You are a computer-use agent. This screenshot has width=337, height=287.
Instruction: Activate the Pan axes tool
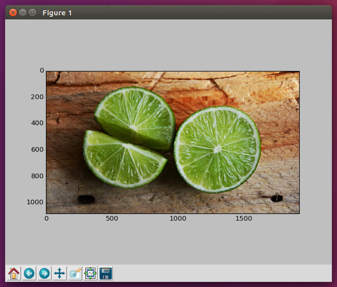tap(60, 274)
